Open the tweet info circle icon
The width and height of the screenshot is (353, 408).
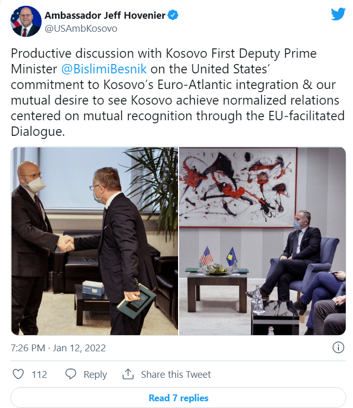tap(338, 348)
